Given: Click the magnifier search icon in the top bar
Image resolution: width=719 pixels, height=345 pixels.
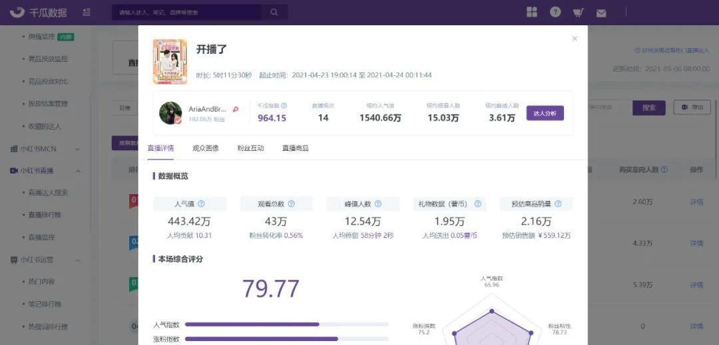Looking at the screenshot, I should (274, 13).
